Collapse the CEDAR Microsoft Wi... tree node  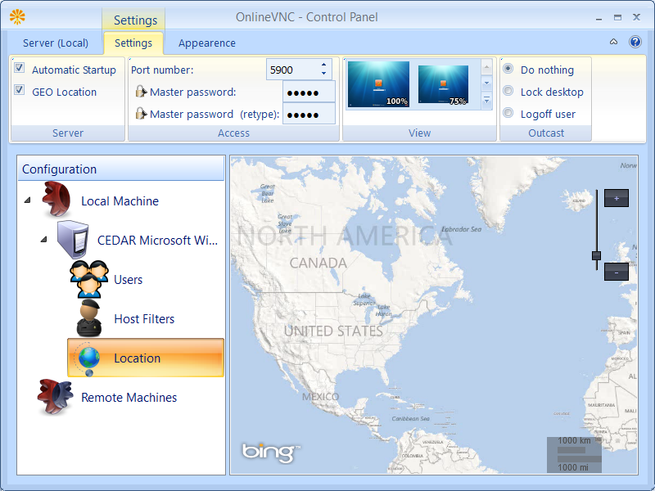click(x=44, y=240)
